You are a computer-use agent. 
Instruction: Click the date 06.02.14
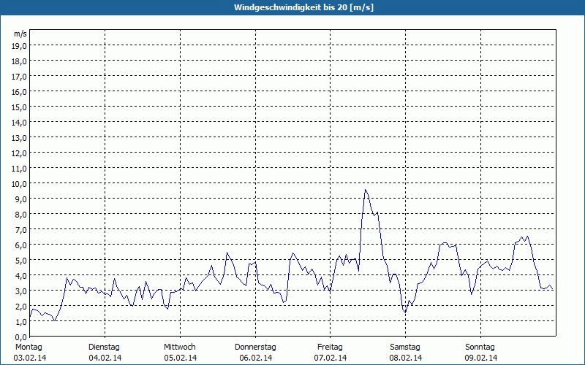[x=255, y=358]
